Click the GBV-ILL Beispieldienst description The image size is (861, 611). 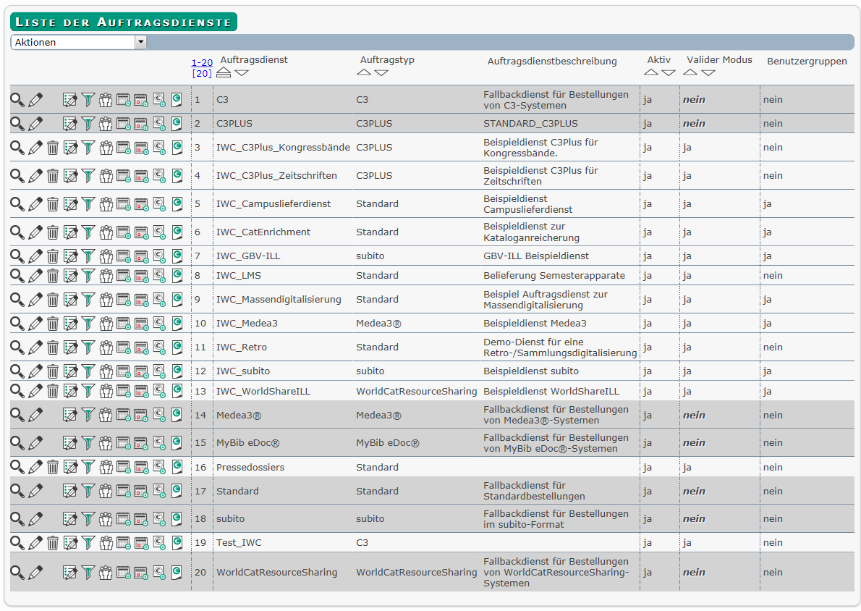[536, 256]
